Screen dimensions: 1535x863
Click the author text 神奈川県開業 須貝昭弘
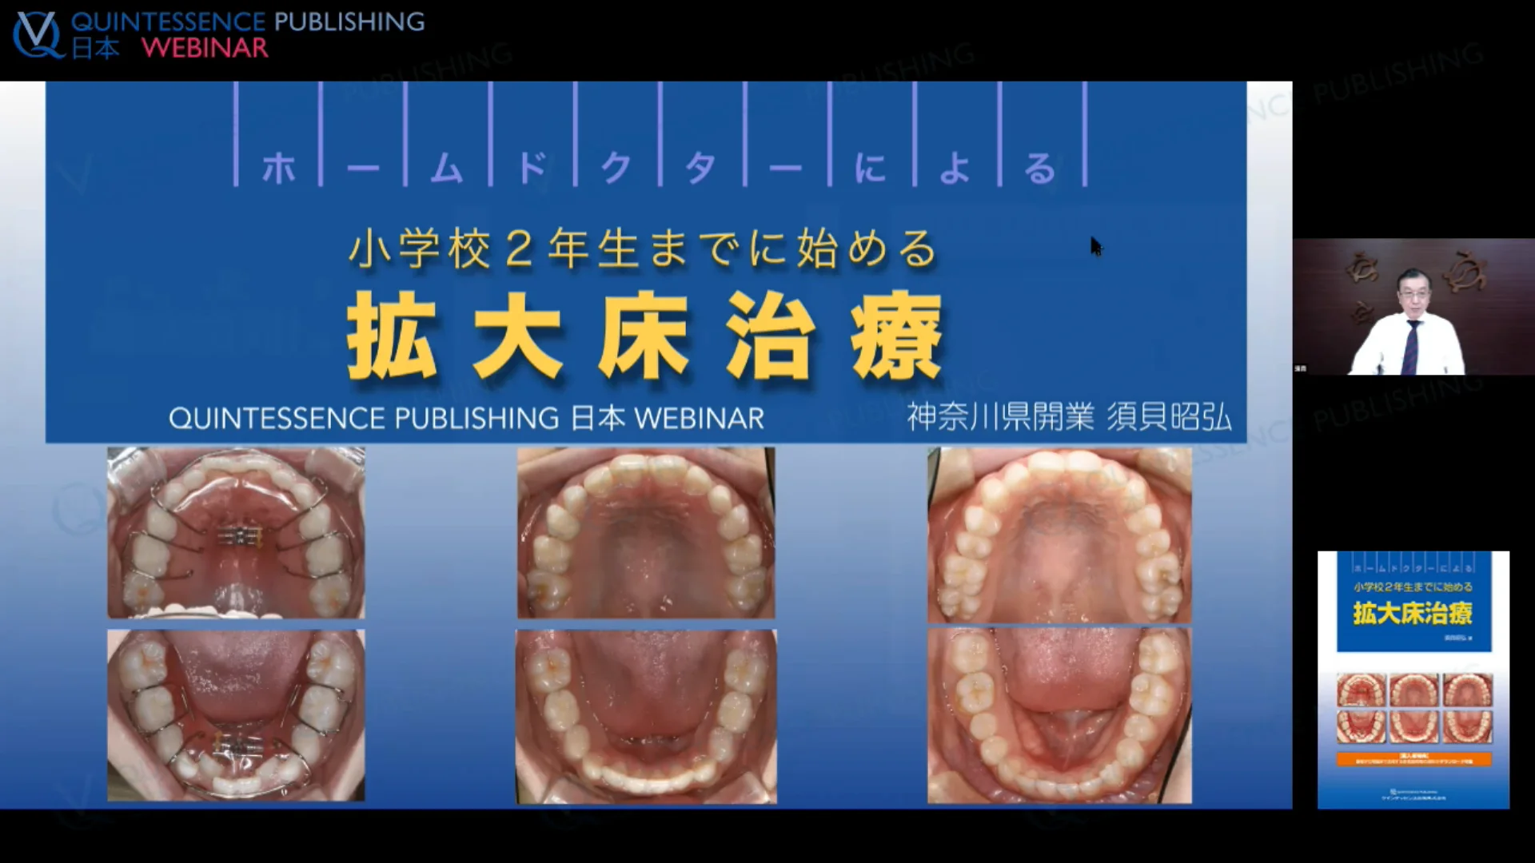[1069, 417]
